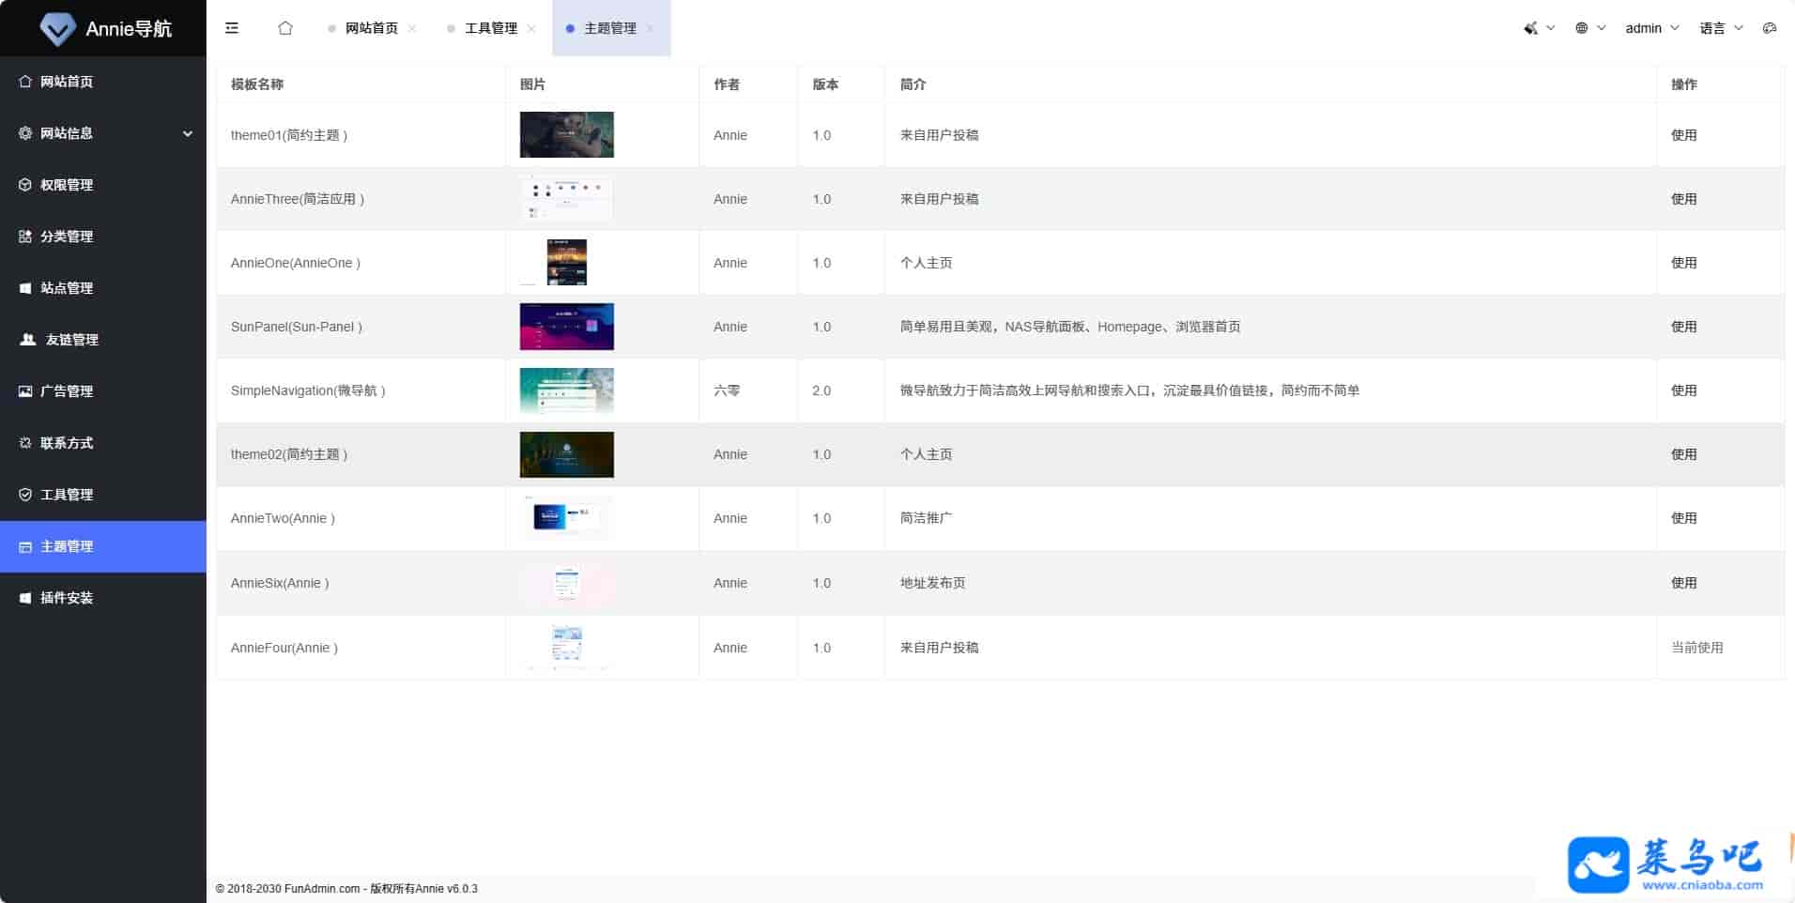Switch to the 工具管理 tab
The height and width of the screenshot is (903, 1795).
click(x=491, y=28)
